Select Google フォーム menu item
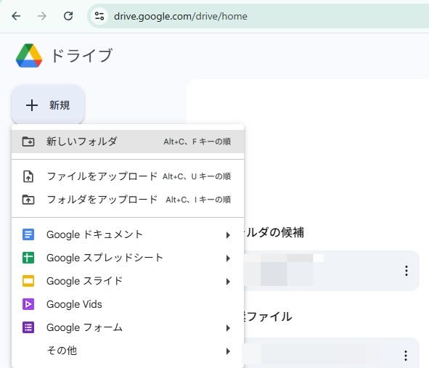 pos(128,327)
